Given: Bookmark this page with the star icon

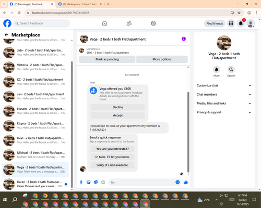Looking at the screenshot, I should (x=239, y=12).
